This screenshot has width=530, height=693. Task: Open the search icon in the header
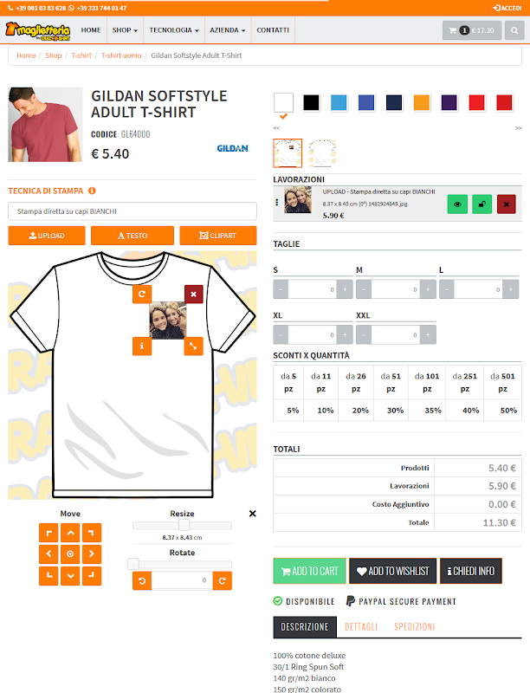514,30
